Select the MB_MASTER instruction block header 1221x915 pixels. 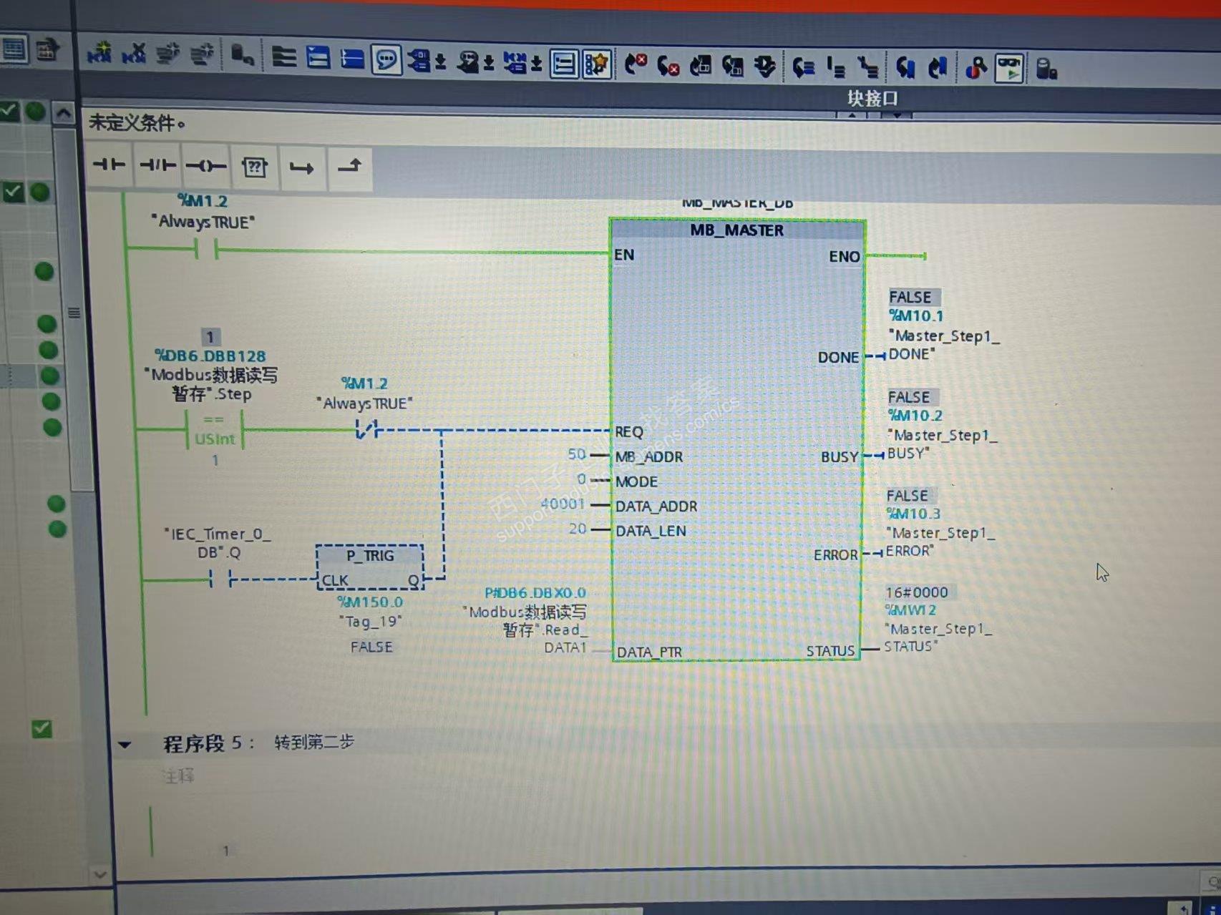click(x=737, y=230)
